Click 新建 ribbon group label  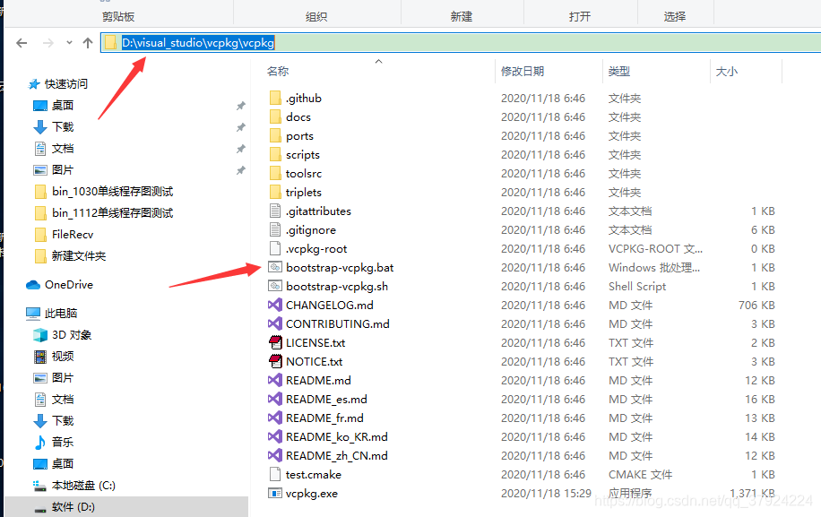pos(462,17)
